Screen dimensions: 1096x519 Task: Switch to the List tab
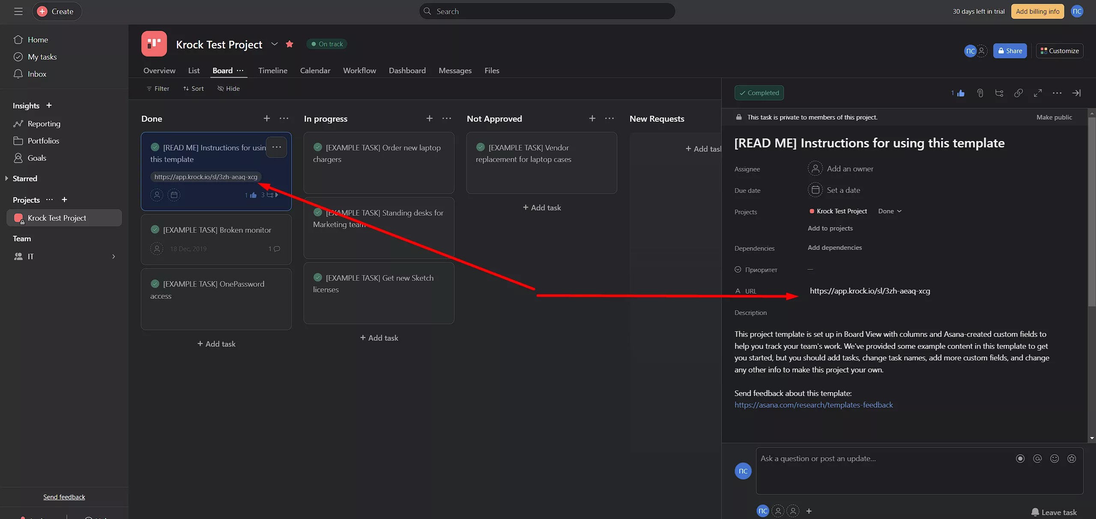pos(194,71)
